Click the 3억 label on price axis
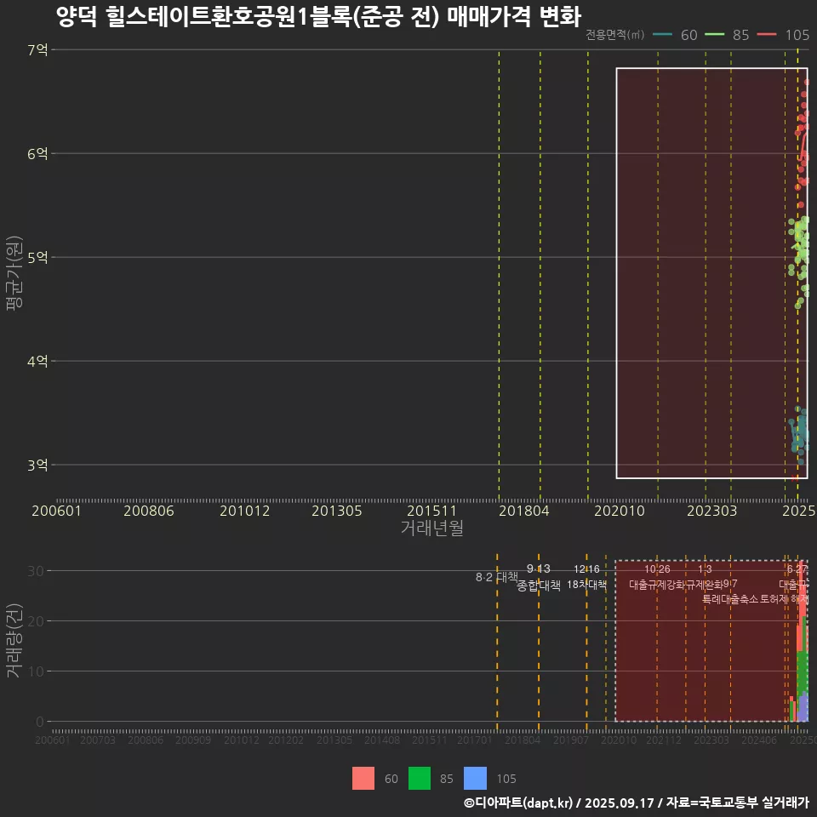The image size is (817, 817). (x=37, y=465)
